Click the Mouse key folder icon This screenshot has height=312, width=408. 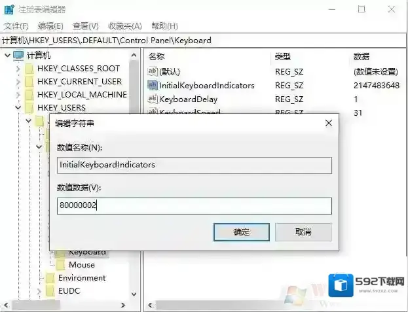tap(61, 265)
